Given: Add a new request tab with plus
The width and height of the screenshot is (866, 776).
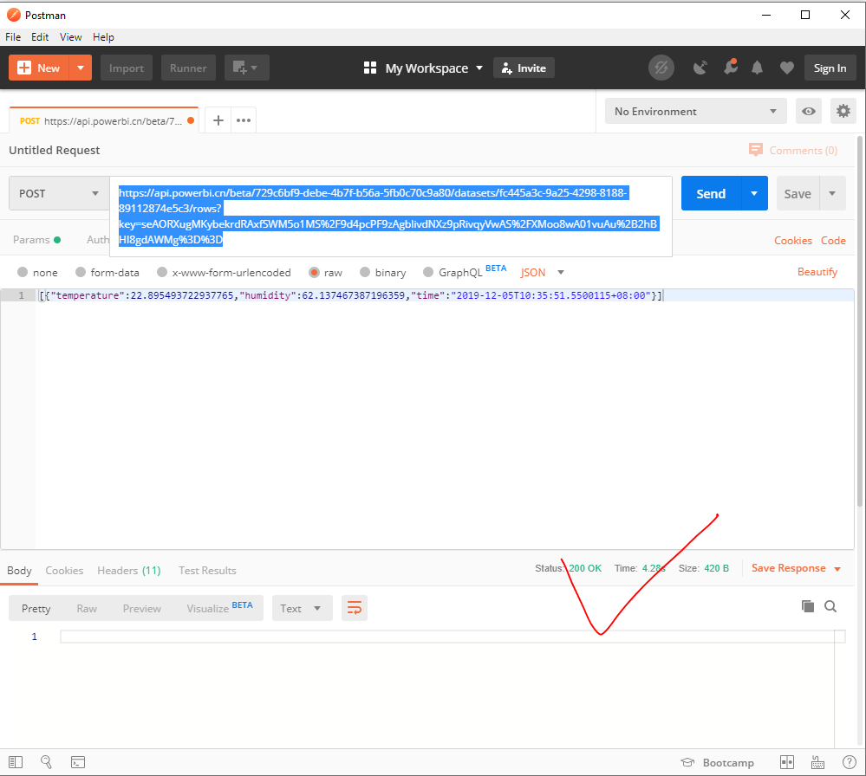Looking at the screenshot, I should [x=218, y=120].
